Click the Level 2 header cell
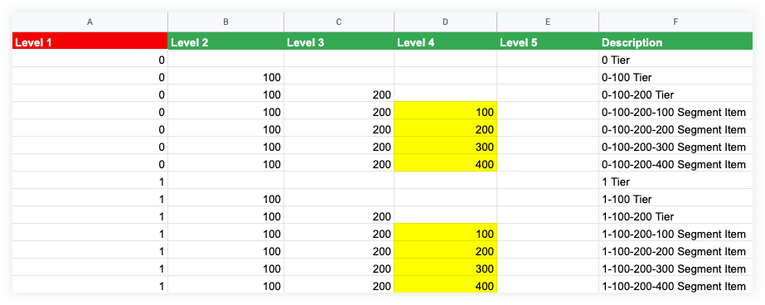The image size is (765, 305). (226, 41)
